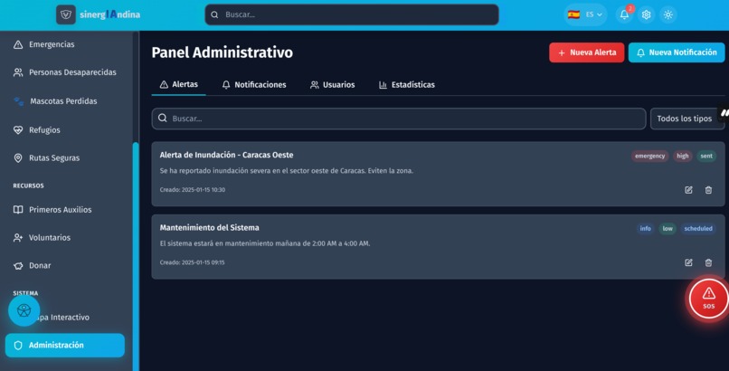Click the Rutas Seguras map pin icon

click(x=18, y=158)
